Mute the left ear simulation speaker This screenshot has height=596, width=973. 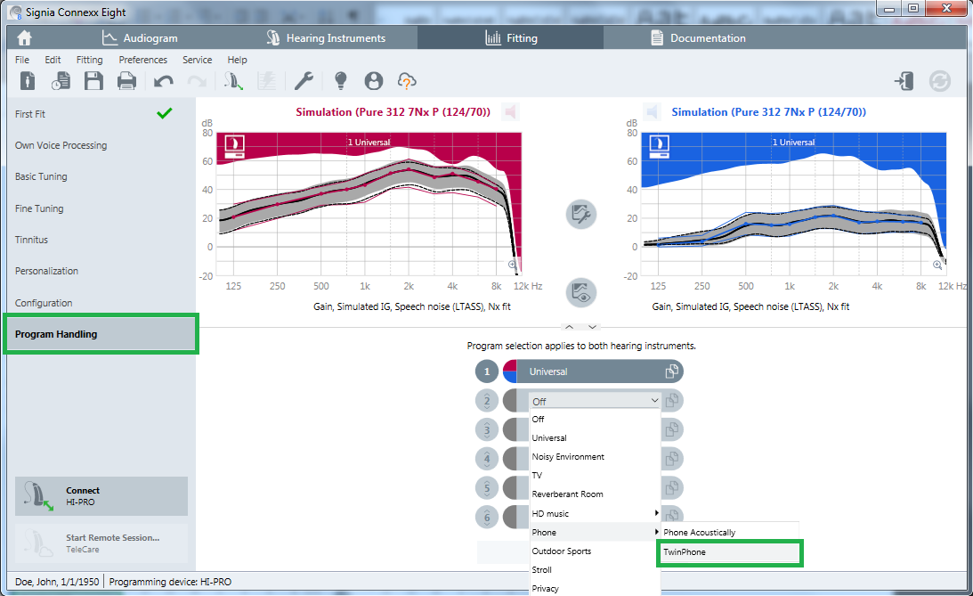652,111
